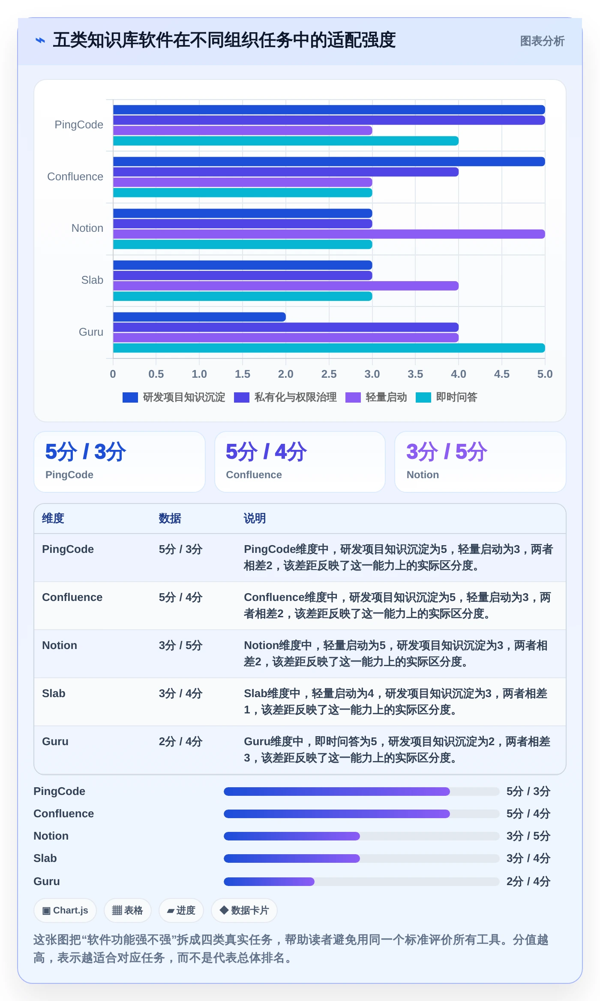Toggle the 即时问答 legend swatch
600x1001 pixels.
click(423, 397)
